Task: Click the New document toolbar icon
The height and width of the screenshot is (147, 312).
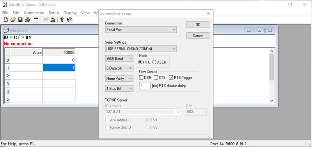Action: (6, 20)
